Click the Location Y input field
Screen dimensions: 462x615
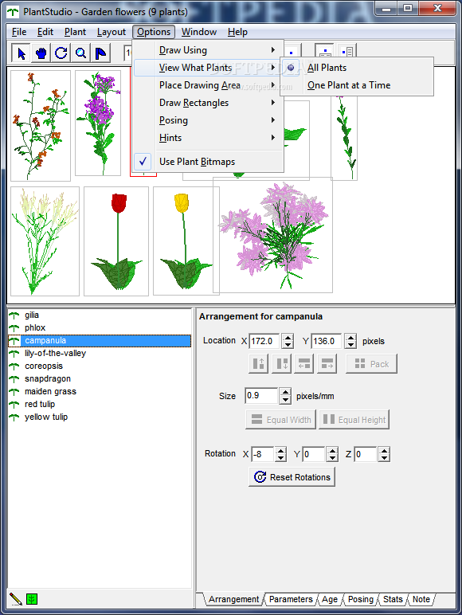327,341
